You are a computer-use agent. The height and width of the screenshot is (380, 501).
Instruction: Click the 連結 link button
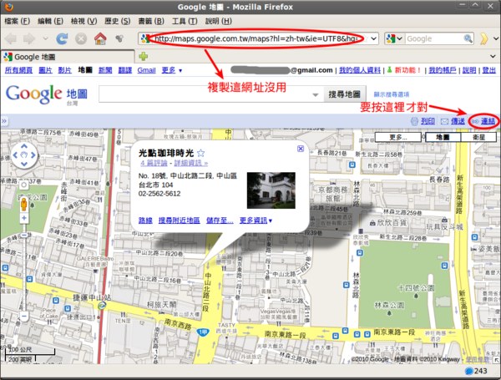488,121
